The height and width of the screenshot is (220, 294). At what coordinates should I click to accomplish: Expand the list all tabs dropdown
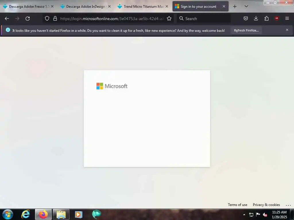[x=246, y=6]
